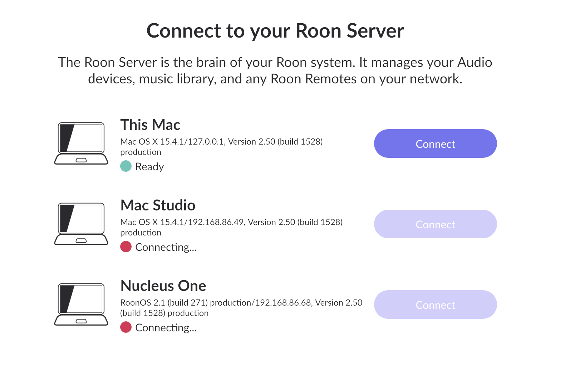Click Nucleus One's red Connecting status dot
The image size is (575, 375).
point(126,327)
